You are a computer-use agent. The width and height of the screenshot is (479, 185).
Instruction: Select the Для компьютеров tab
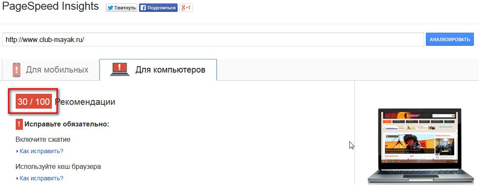point(158,70)
